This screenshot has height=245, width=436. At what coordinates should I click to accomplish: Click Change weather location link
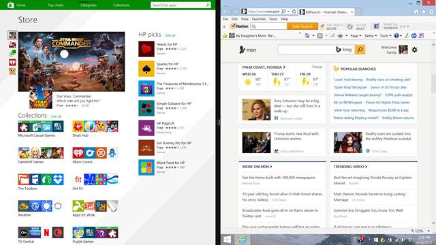[x=317, y=67]
